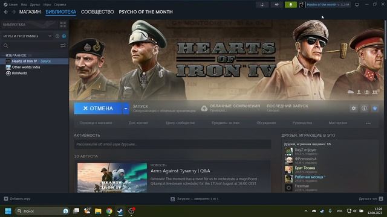Viewport: 387px width, 217px height.
Task: Enter Big Picture mode from the header
Action: [357, 5]
